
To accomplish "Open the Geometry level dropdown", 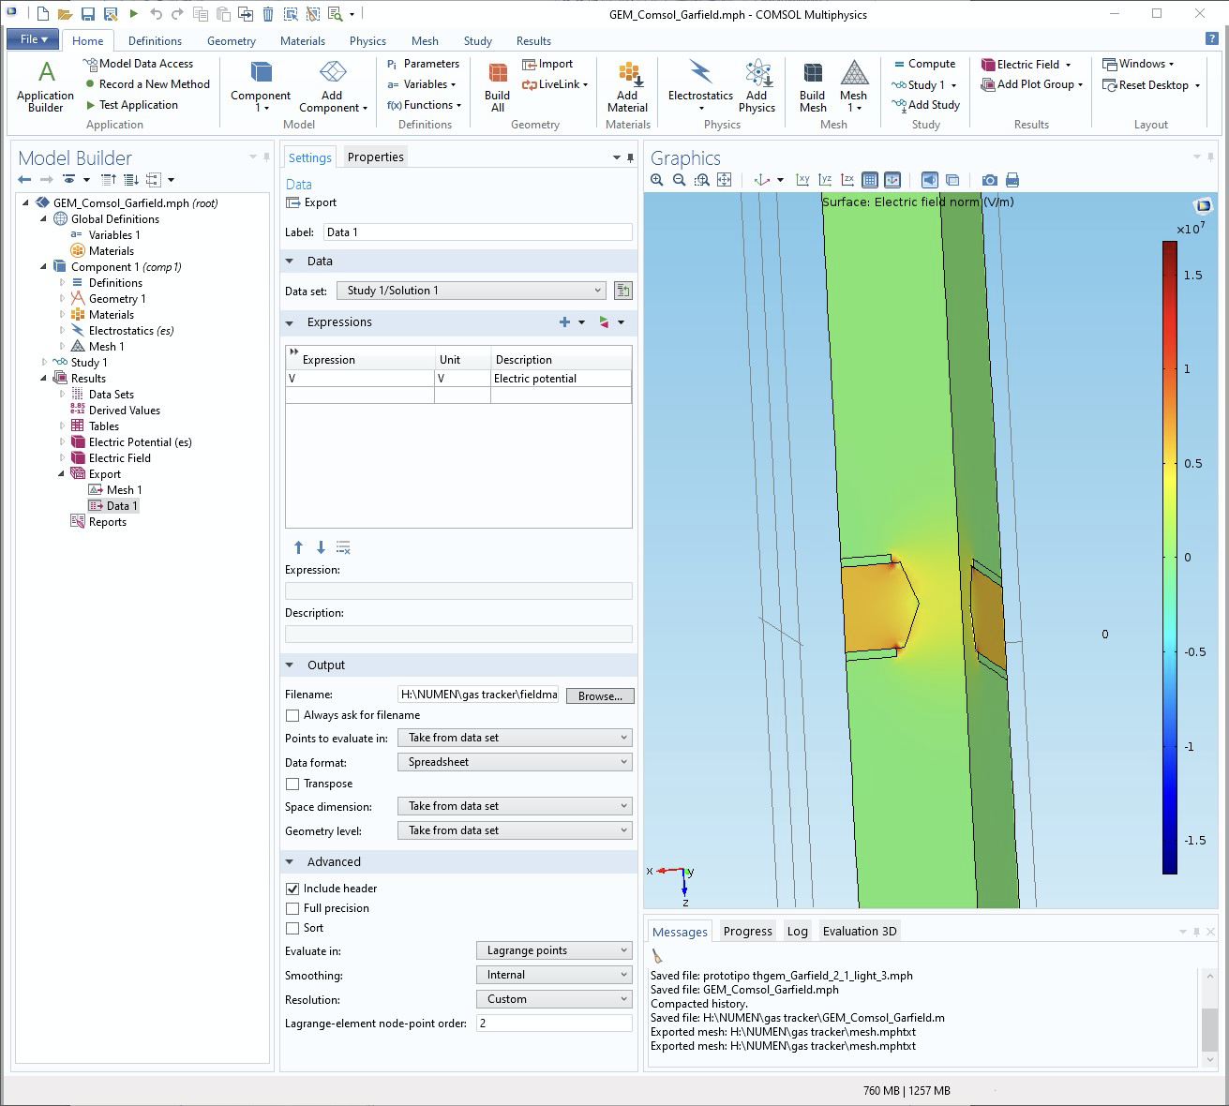I will pyautogui.click(x=515, y=830).
